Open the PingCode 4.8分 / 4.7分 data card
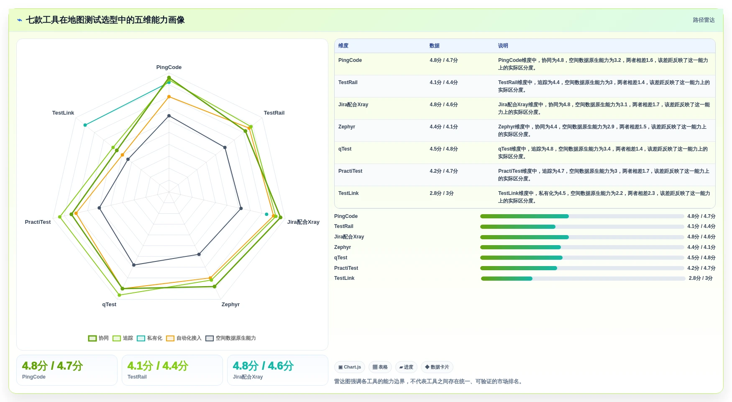 pos(67,370)
